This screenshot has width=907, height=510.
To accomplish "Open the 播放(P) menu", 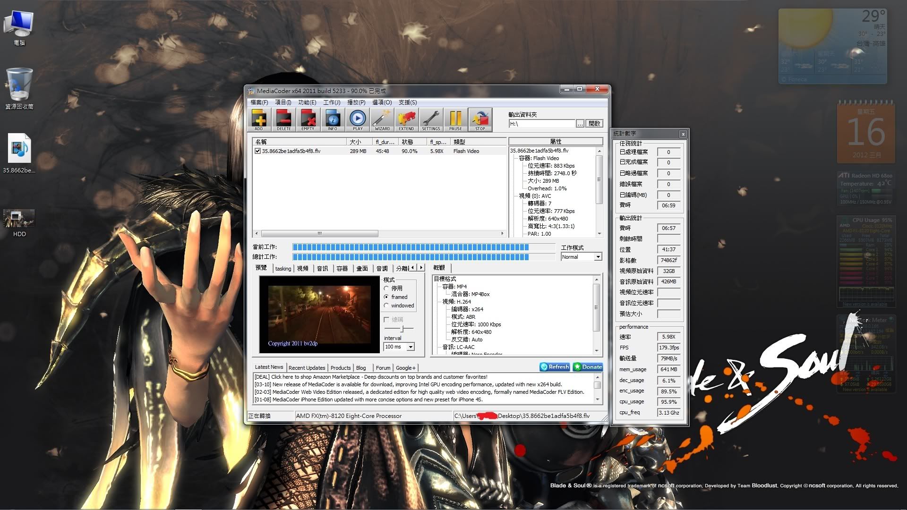I will click(356, 102).
